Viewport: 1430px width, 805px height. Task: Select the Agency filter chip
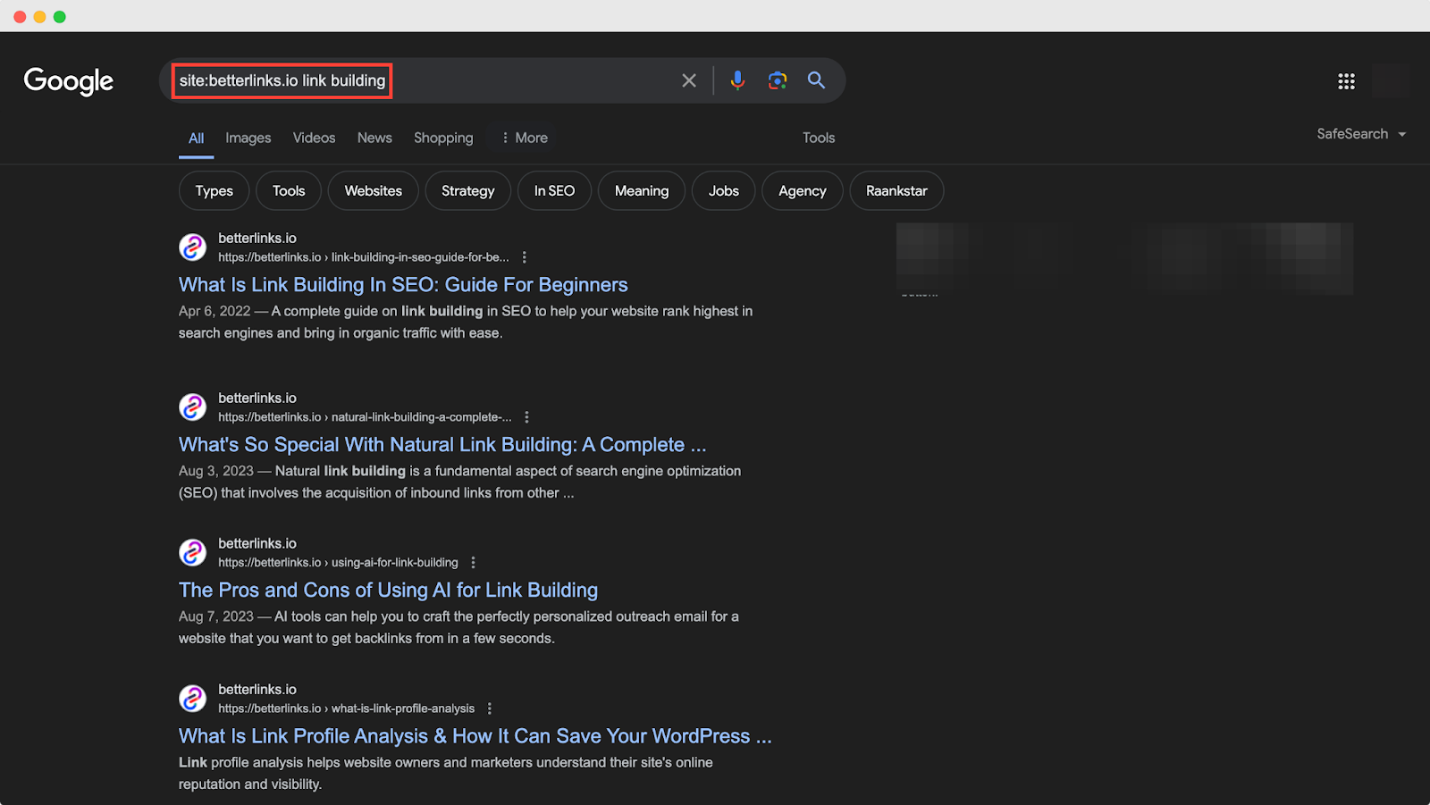tap(801, 190)
